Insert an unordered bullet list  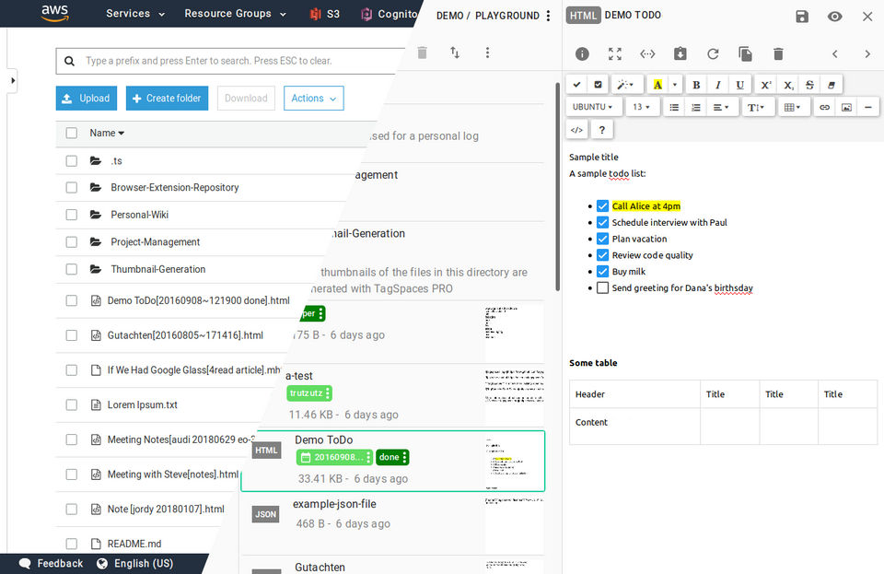point(674,107)
